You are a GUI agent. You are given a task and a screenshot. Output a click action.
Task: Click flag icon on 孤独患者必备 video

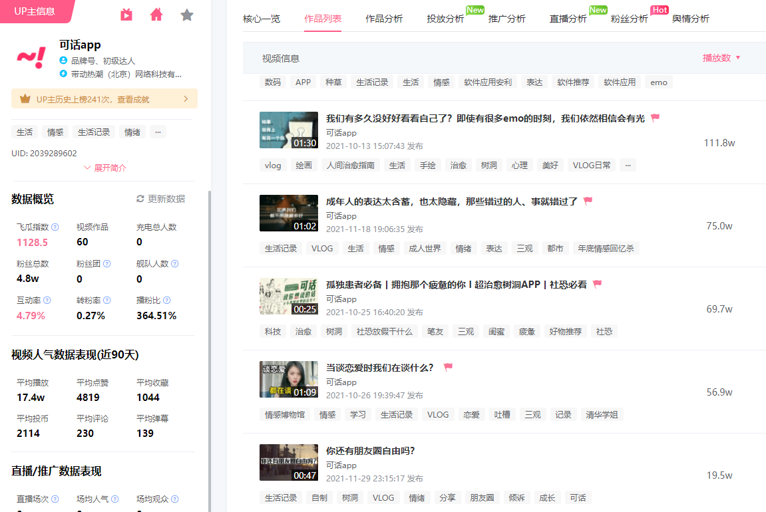click(597, 283)
